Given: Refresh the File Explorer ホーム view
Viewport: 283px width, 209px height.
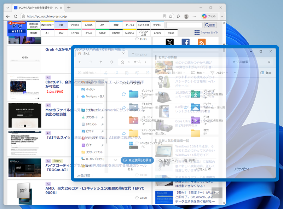Looking at the screenshot, I should (111, 62).
